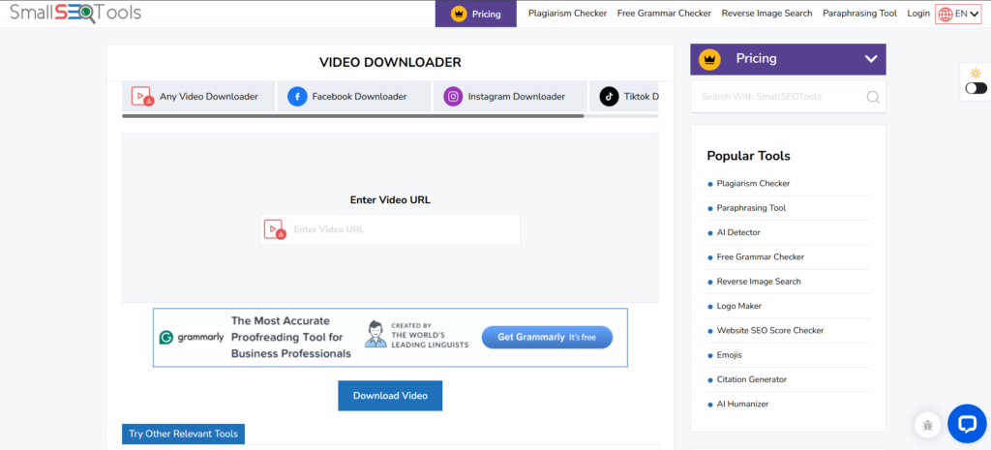Open Reverse Image Search in Popular Tools
Screen dimensions: 991x450
(759, 282)
